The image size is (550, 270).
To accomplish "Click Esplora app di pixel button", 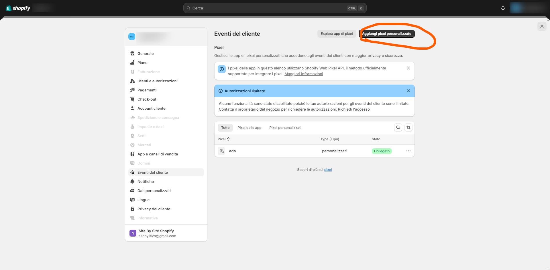I will point(337,34).
